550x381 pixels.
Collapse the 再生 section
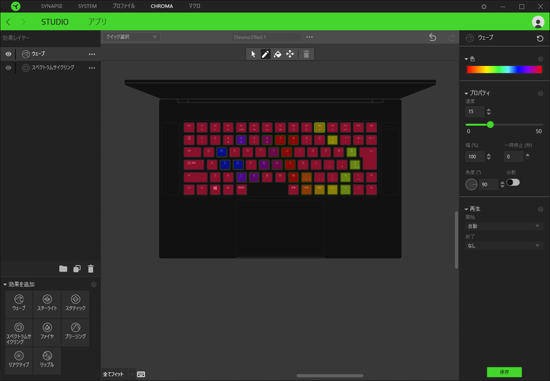click(466, 209)
